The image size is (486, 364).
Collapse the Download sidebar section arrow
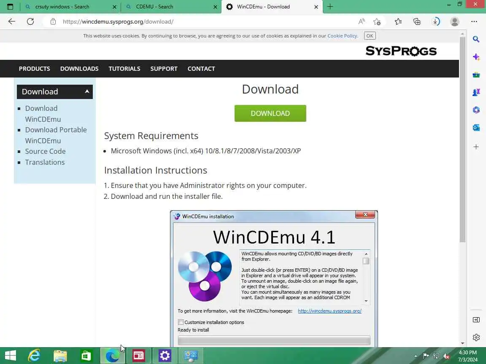click(87, 91)
